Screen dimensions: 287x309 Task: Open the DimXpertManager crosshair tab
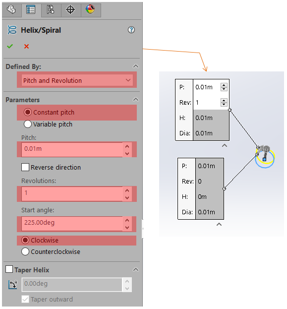coord(70,9)
